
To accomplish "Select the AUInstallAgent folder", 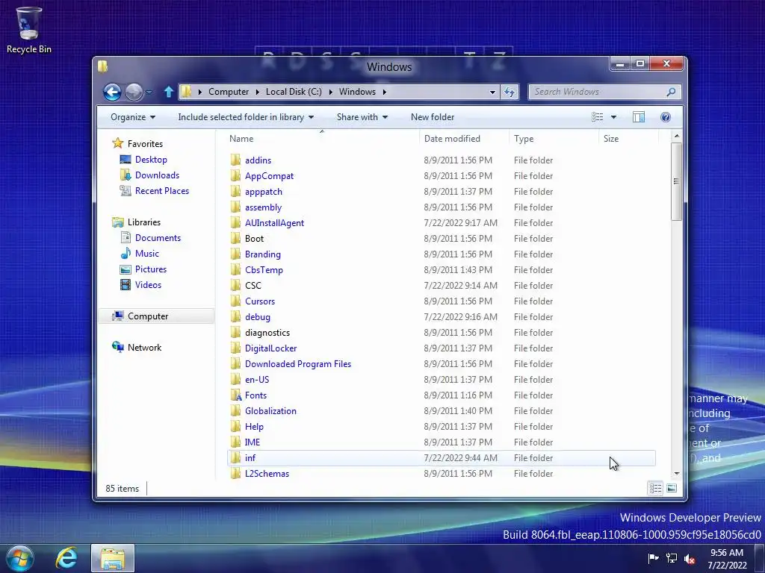I will 274,222.
